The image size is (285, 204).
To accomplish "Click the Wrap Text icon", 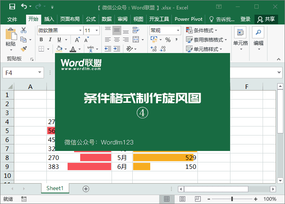I will [136, 30].
